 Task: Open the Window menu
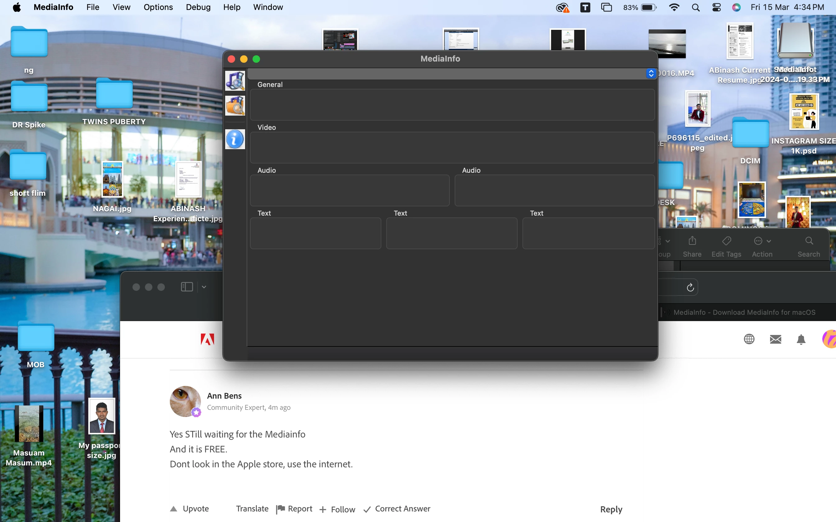tap(268, 7)
